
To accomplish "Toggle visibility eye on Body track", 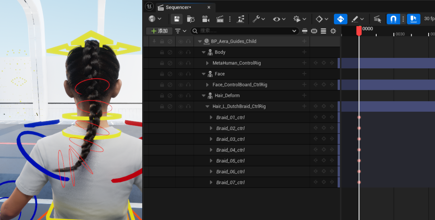I will point(181,52).
